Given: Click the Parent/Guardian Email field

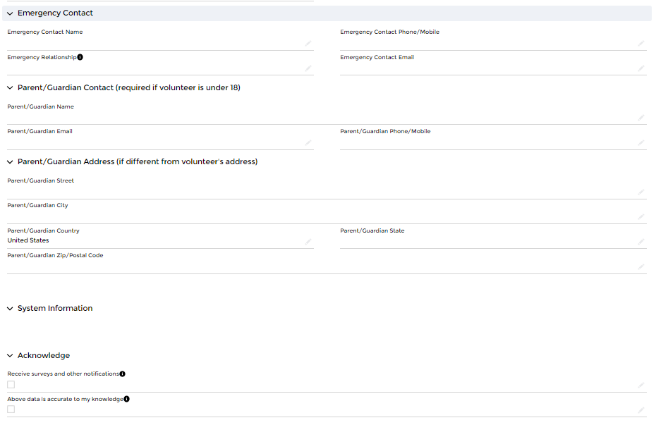Looking at the screenshot, I should (155, 142).
